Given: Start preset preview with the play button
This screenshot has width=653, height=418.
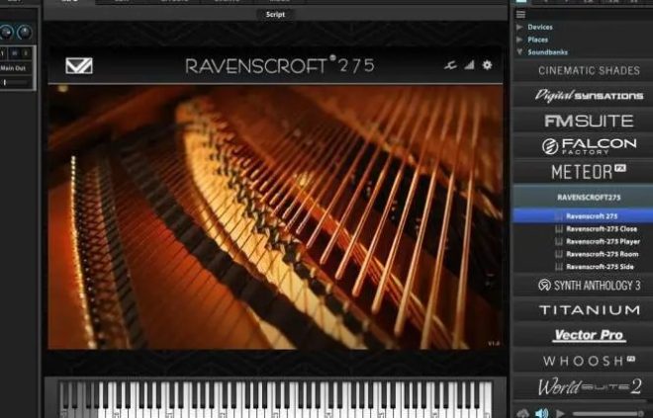Looking at the screenshot, I should 560,413.
